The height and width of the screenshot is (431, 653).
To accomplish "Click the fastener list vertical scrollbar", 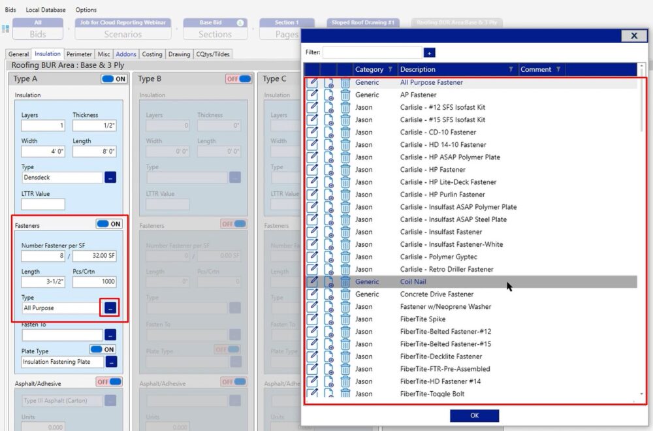I will 641,196.
